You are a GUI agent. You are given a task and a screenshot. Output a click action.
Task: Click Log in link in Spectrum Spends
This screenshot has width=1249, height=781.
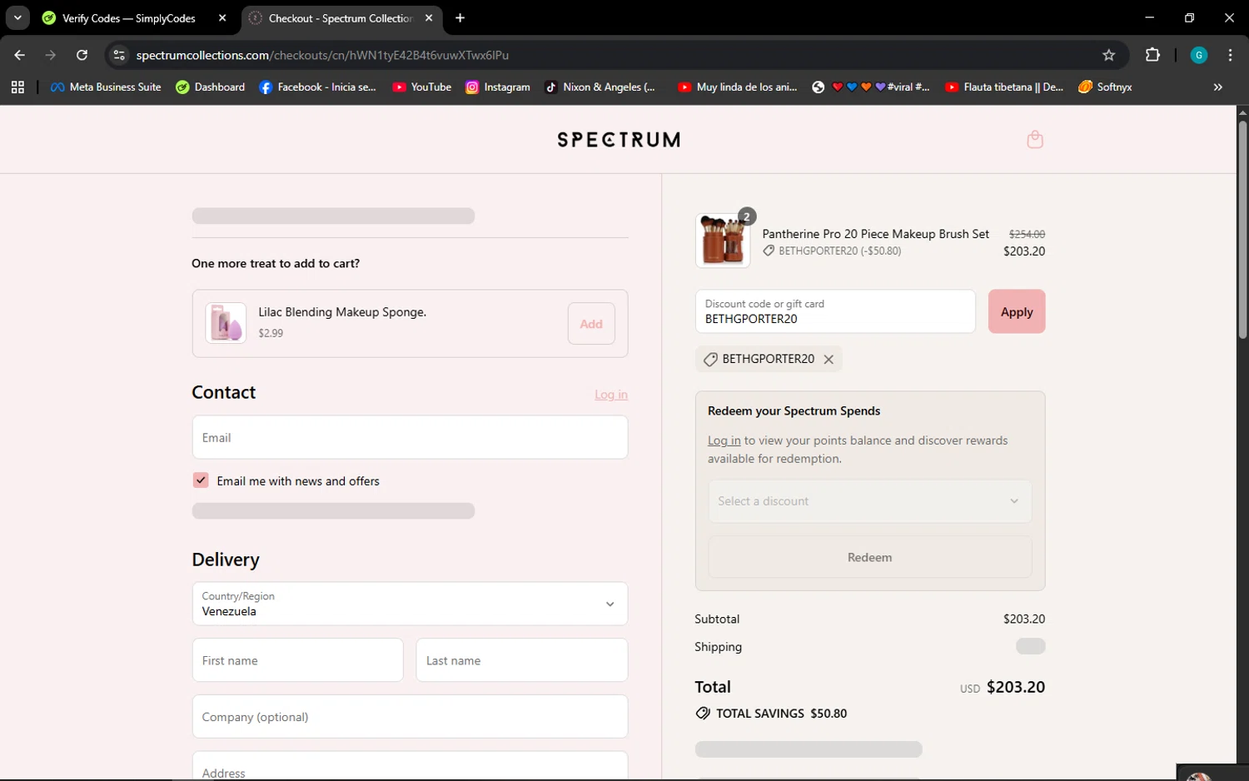[x=724, y=440]
